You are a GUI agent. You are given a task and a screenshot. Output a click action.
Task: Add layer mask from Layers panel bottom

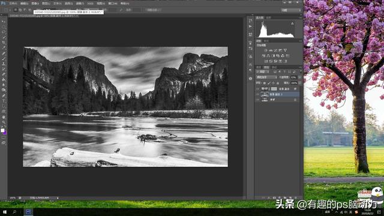[x=274, y=197]
